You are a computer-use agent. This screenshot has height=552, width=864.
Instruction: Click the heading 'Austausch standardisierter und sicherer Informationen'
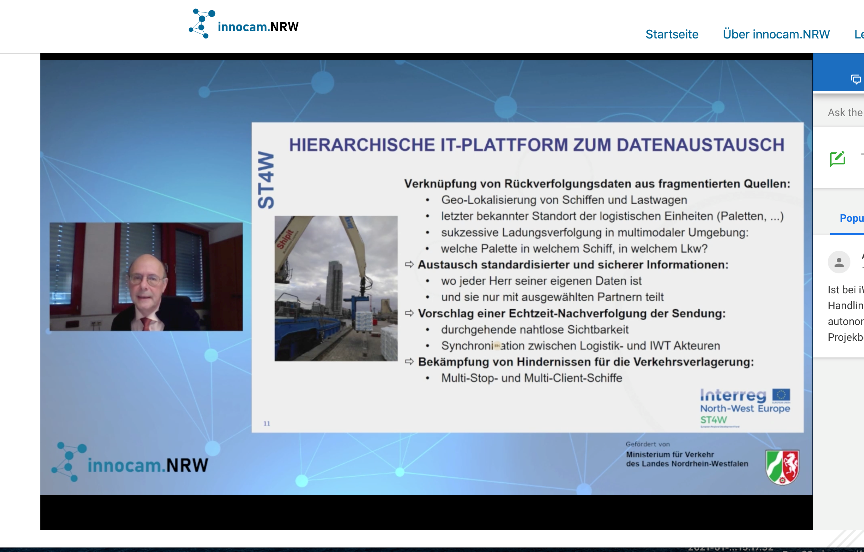coord(573,265)
